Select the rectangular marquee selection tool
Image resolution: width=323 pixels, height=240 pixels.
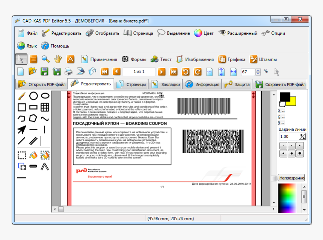33,59
